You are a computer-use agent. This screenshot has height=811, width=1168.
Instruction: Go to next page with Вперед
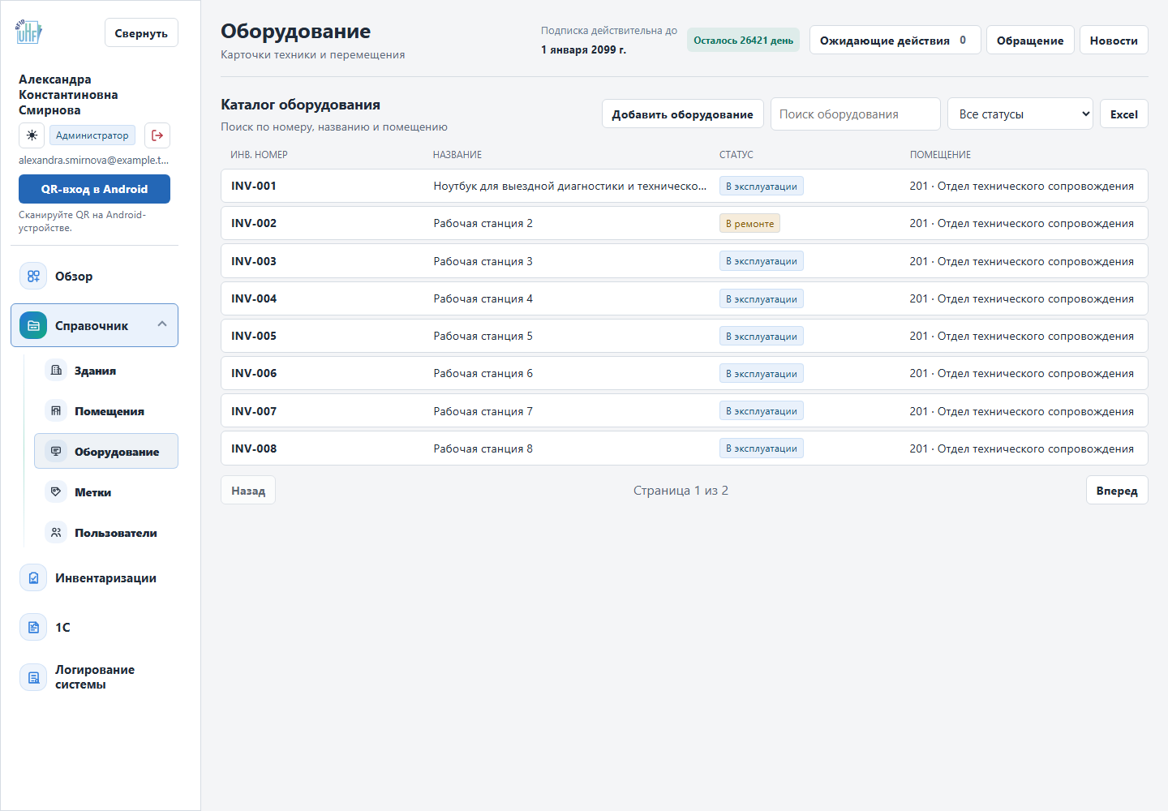coord(1117,491)
